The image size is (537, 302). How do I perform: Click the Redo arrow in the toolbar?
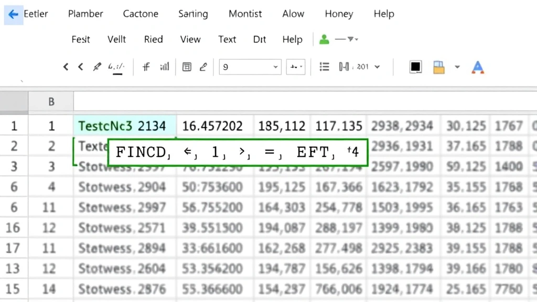(80, 67)
